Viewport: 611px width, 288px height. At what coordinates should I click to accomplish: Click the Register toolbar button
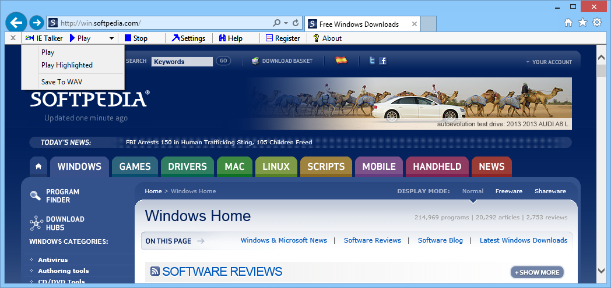[x=283, y=38]
